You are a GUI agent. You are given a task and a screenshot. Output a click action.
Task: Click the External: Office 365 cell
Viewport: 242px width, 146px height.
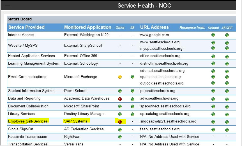point(80,56)
